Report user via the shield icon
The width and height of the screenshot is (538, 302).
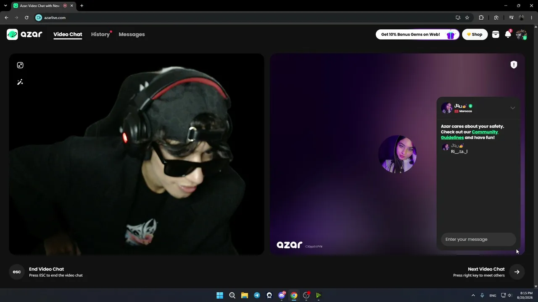[514, 65]
